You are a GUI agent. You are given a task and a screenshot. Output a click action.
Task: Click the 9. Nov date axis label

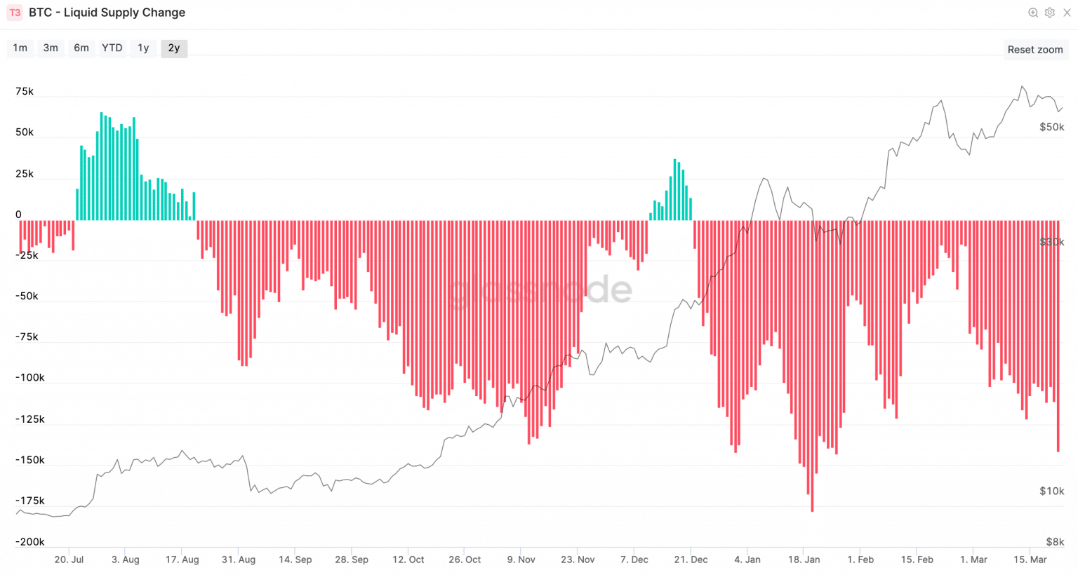(x=521, y=559)
